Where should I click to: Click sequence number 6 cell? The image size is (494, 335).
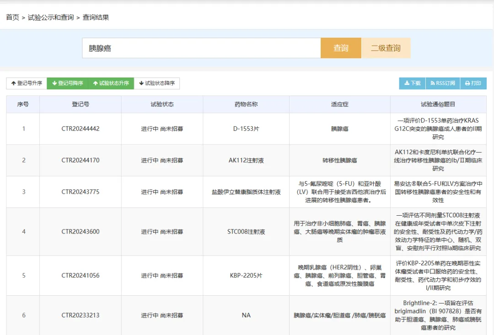coord(23,315)
